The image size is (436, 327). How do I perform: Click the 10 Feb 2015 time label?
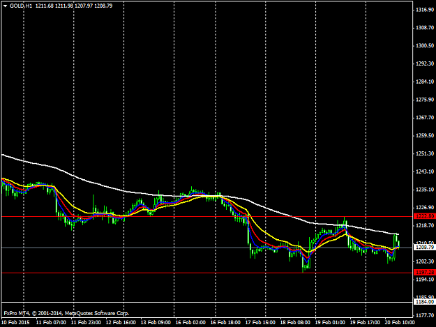click(15, 323)
